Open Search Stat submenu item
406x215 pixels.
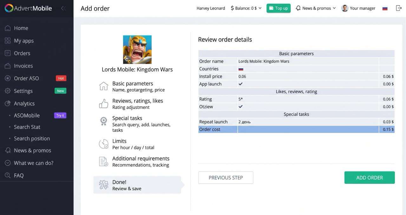coord(27,127)
